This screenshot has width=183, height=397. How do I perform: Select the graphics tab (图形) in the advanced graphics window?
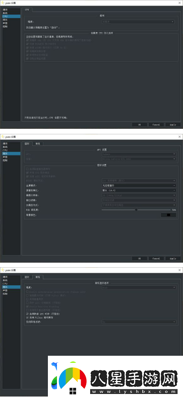27,277
